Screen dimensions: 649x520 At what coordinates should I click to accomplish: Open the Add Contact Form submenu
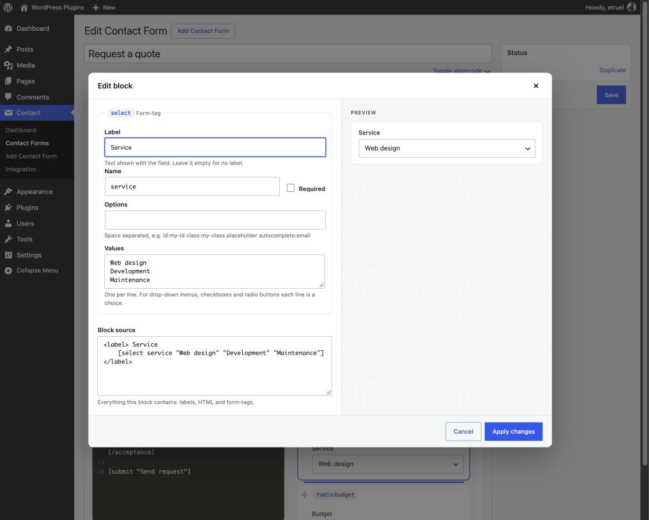coord(31,156)
